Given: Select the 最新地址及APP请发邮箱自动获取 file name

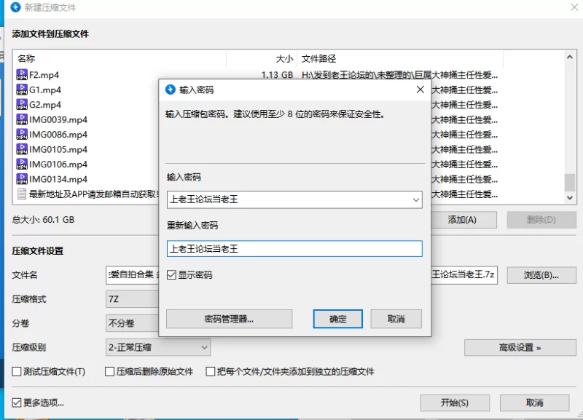Looking at the screenshot, I should coord(94,194).
